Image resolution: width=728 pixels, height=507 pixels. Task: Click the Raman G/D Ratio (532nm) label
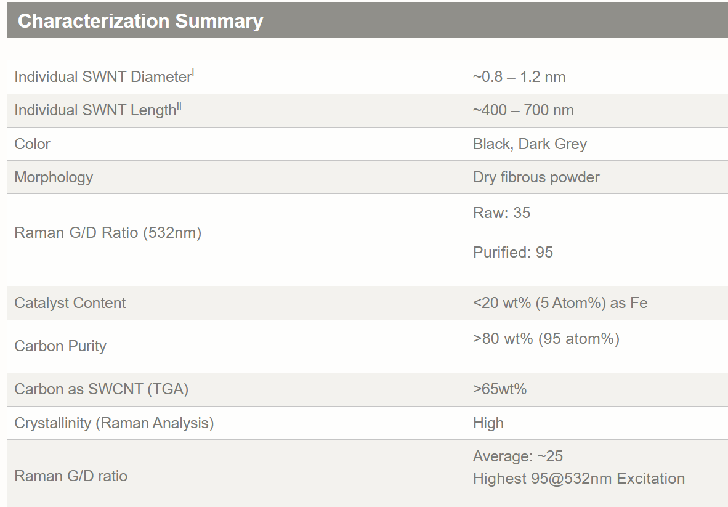[x=108, y=232]
